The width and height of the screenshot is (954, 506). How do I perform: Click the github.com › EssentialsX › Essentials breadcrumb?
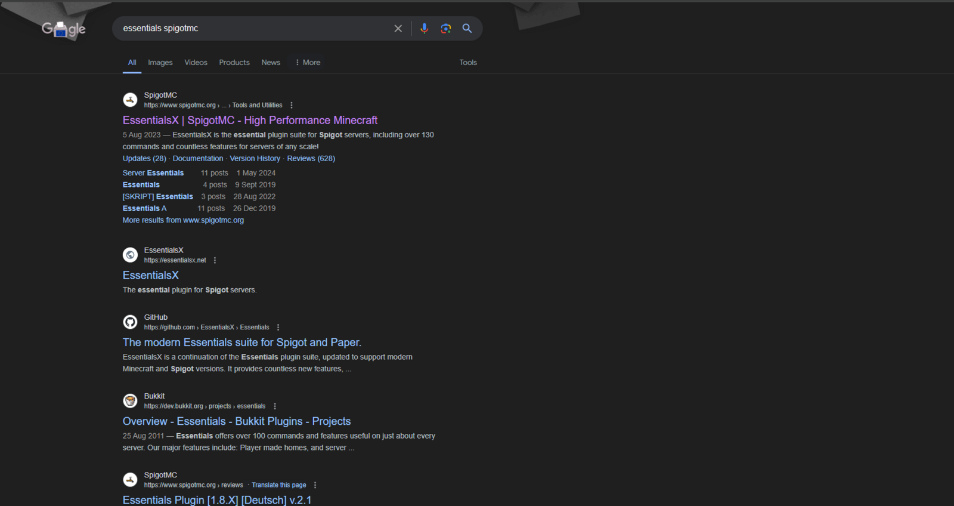click(x=206, y=328)
